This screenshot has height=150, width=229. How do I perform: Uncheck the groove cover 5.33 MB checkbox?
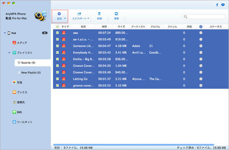click(58, 85)
